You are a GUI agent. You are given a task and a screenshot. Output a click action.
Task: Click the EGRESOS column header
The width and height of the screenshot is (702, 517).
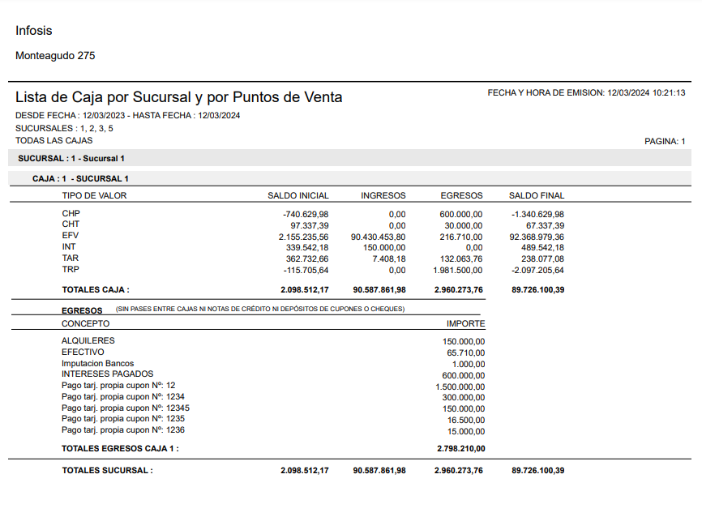(x=461, y=195)
